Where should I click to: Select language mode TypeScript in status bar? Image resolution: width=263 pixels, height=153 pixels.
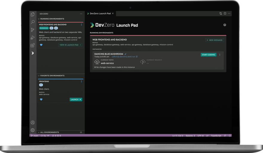[216, 136]
